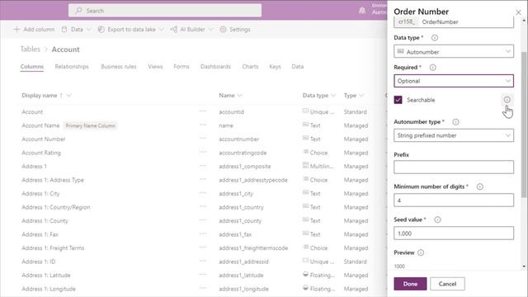Open more options for Address 1: Latitude row
This screenshot has height=297, width=528.
[202, 275]
